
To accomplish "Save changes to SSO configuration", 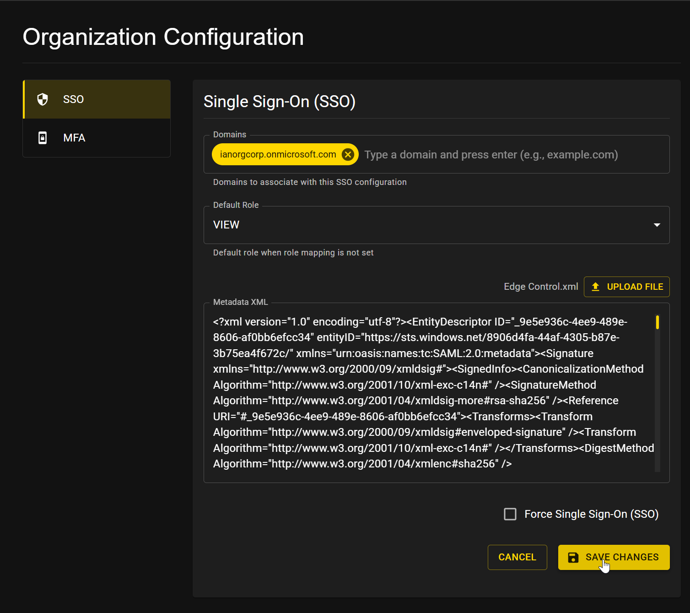I will tap(614, 557).
